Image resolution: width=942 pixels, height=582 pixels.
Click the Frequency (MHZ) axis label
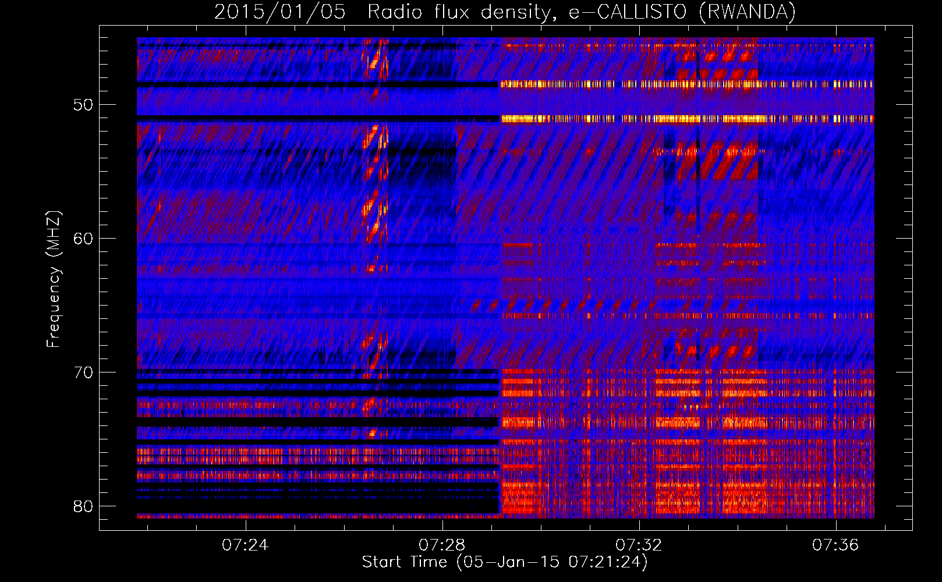tap(54, 279)
